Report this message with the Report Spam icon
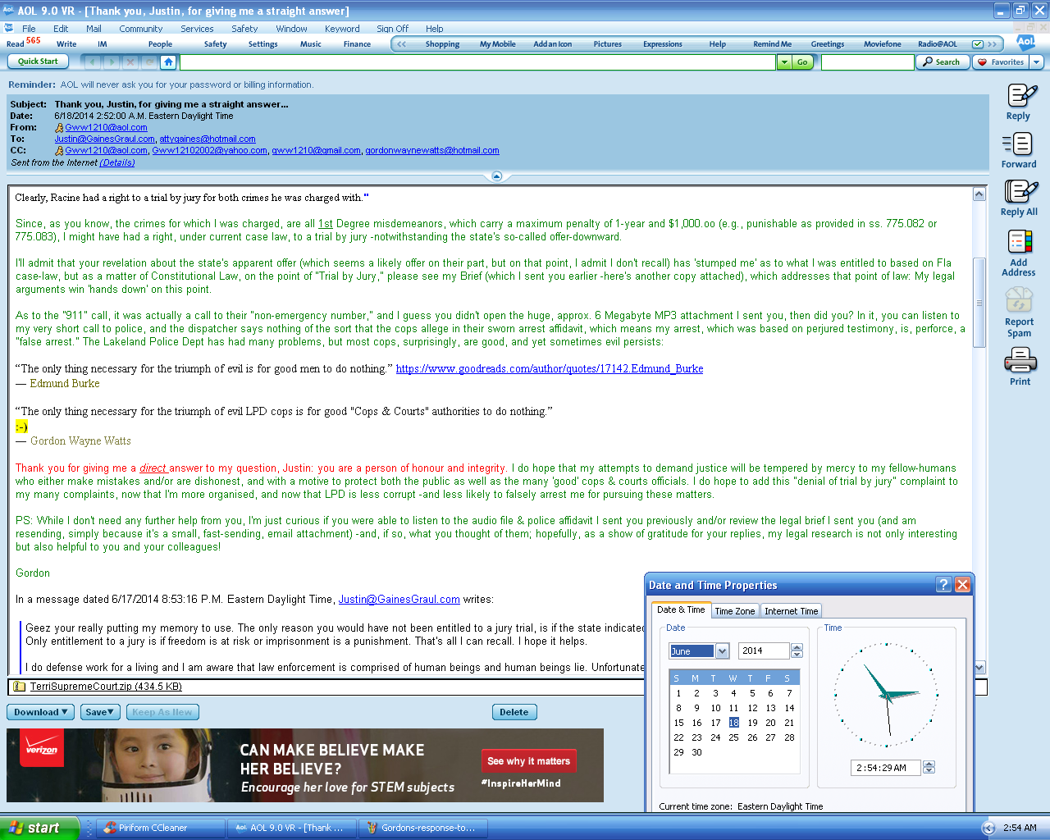 pos(1019,312)
